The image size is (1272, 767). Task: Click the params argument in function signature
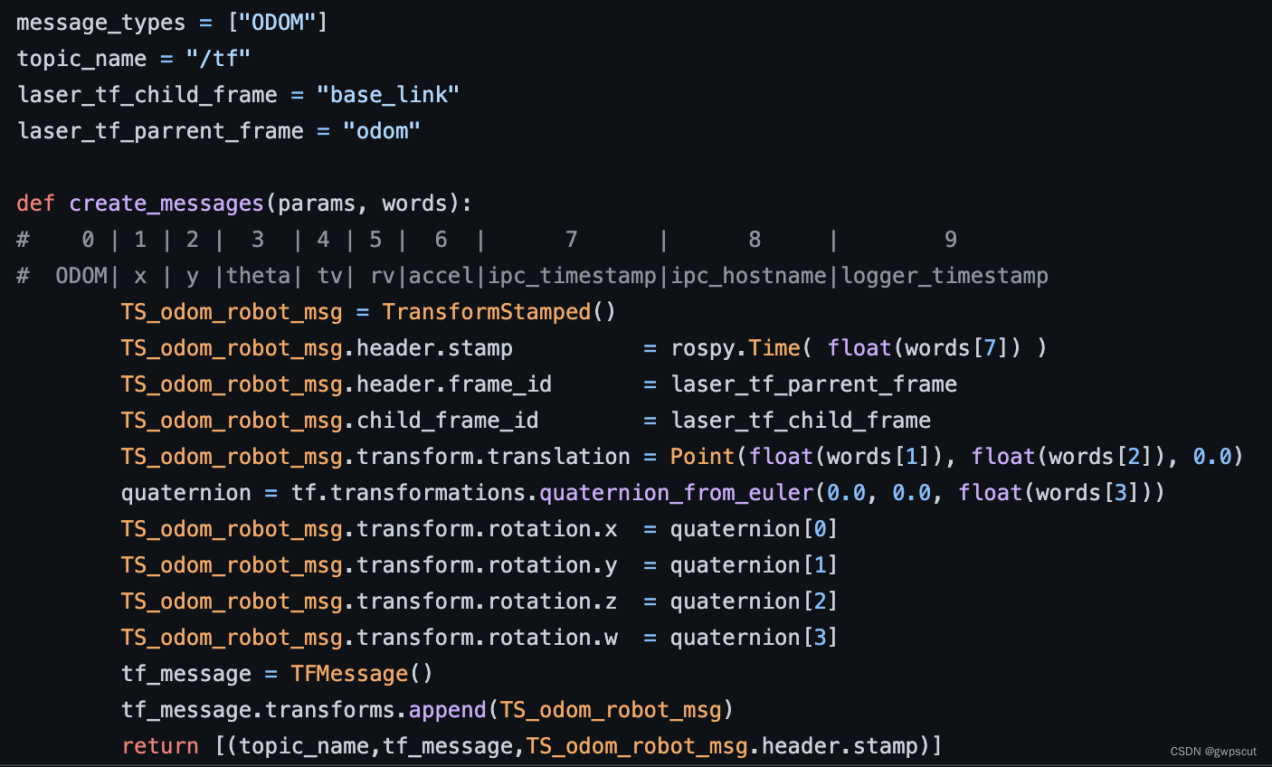coord(317,204)
